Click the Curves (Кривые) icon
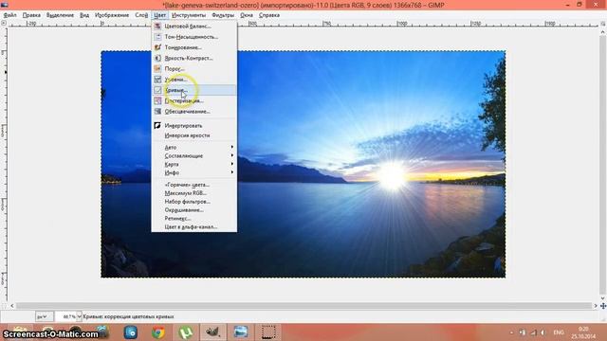The height and width of the screenshot is (341, 607). pyautogui.click(x=157, y=90)
